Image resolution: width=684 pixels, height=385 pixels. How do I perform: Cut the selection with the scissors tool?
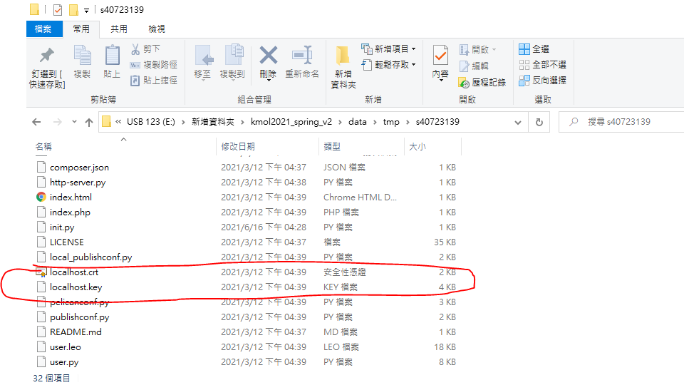145,49
